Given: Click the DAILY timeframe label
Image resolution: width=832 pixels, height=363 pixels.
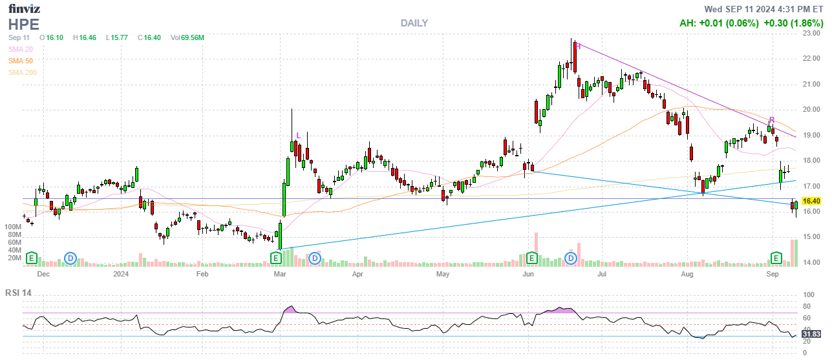Looking at the screenshot, I should pyautogui.click(x=414, y=23).
